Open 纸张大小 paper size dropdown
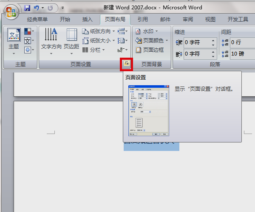This screenshot has width=255, height=212. pos(99,41)
